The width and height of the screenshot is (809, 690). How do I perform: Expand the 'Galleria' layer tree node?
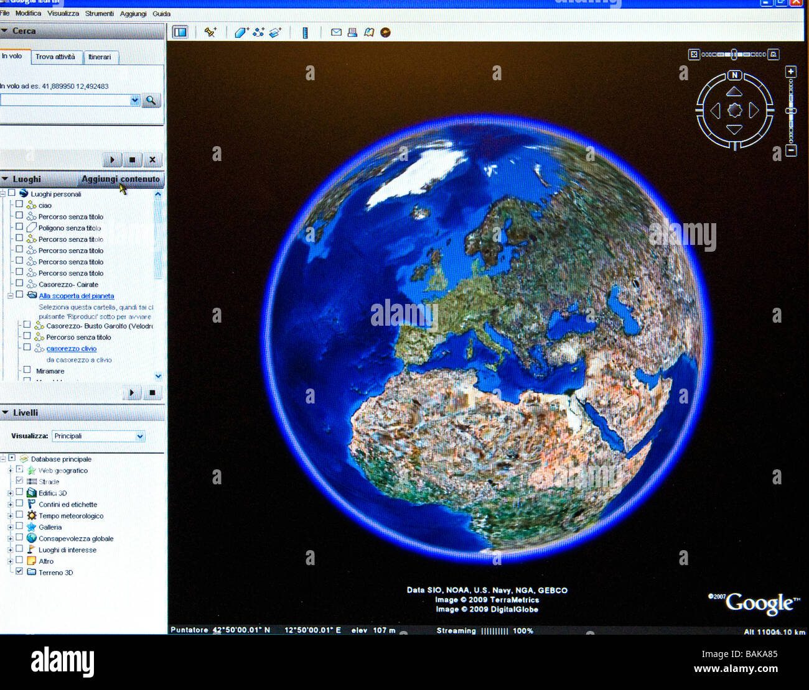coord(10,527)
